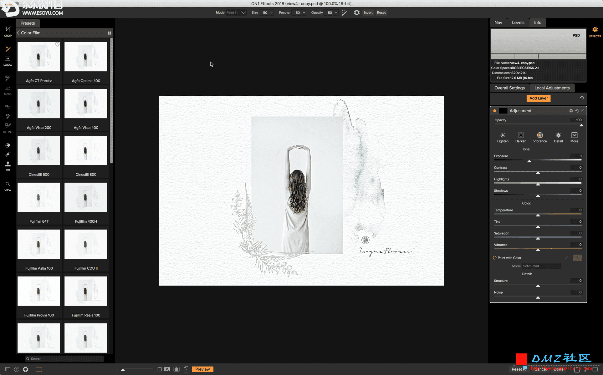Click the reset layers arrow beside Add Layer
Image resolution: width=603 pixels, height=375 pixels.
point(582,98)
